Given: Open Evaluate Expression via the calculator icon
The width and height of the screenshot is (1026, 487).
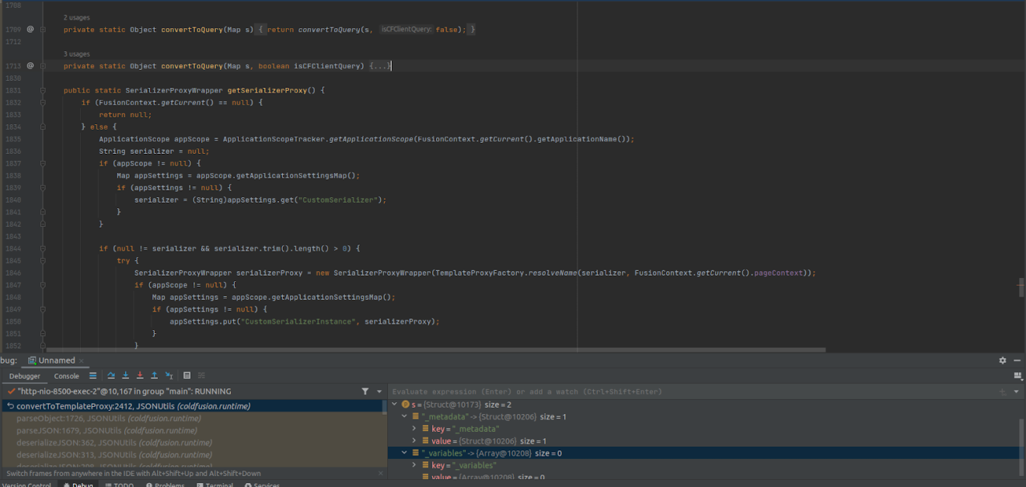Looking at the screenshot, I should [187, 375].
